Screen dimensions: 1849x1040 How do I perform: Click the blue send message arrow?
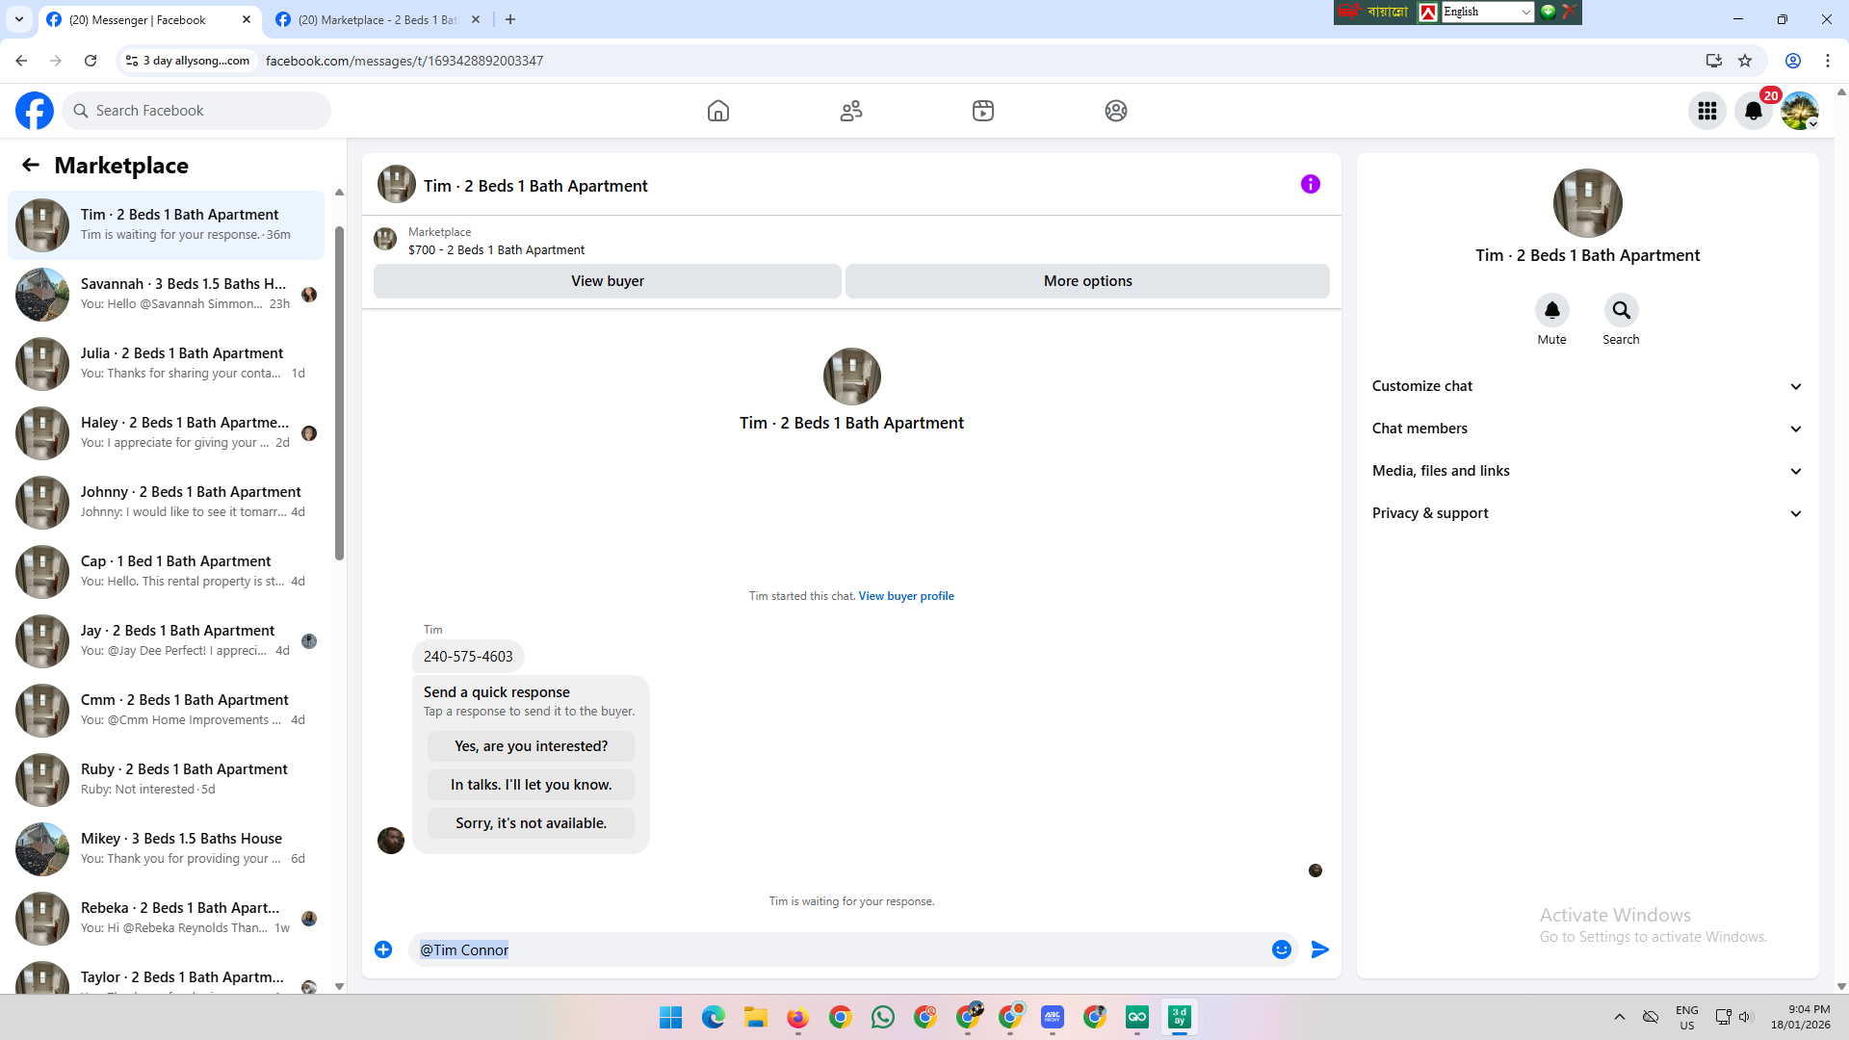pyautogui.click(x=1319, y=949)
